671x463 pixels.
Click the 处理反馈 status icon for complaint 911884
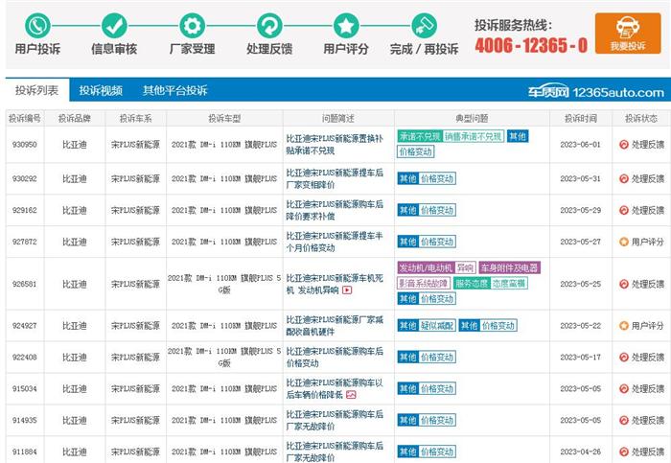click(x=624, y=451)
